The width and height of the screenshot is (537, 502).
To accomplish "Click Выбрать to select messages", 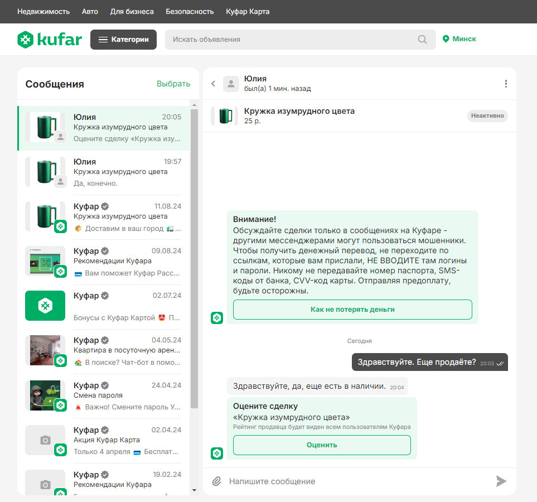I will coord(173,84).
